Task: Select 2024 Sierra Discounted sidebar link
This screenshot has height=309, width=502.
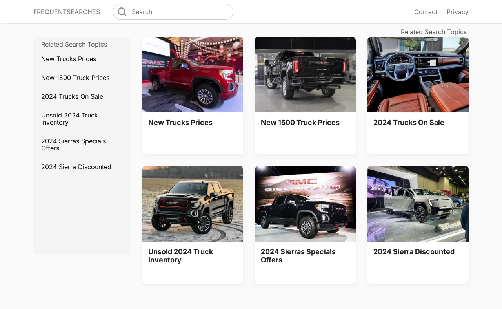Action: [x=76, y=167]
